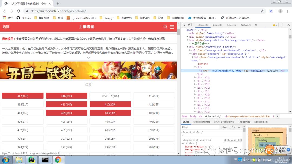Open the Chrome profile avatar
This screenshot has width=292, height=164.
click(280, 11)
